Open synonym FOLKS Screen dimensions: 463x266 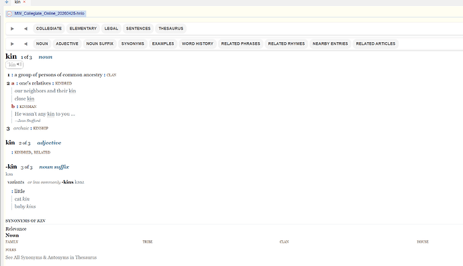tap(11, 250)
